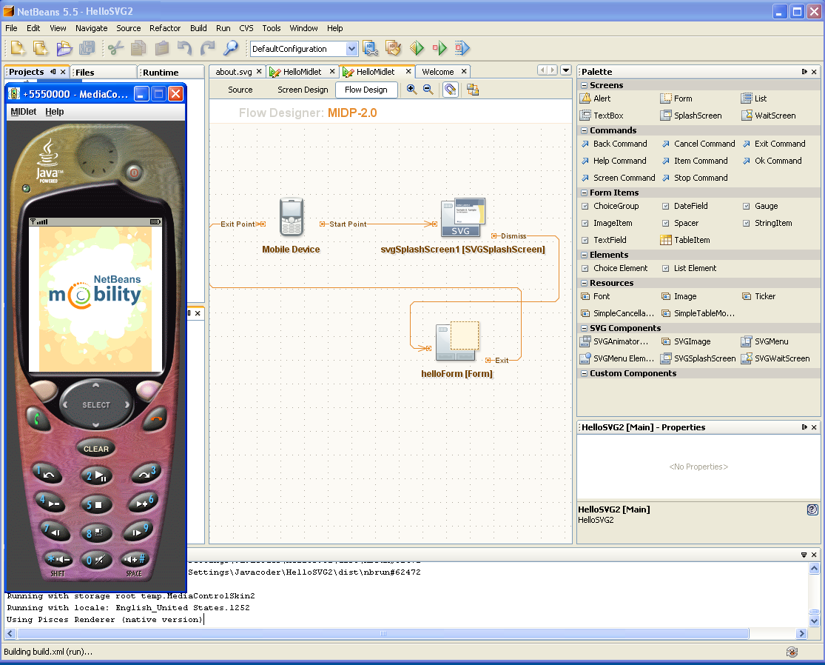The width and height of the screenshot is (825, 665).
Task: Click the emulator phone screen showing NetBeans mobility
Action: (x=95, y=299)
